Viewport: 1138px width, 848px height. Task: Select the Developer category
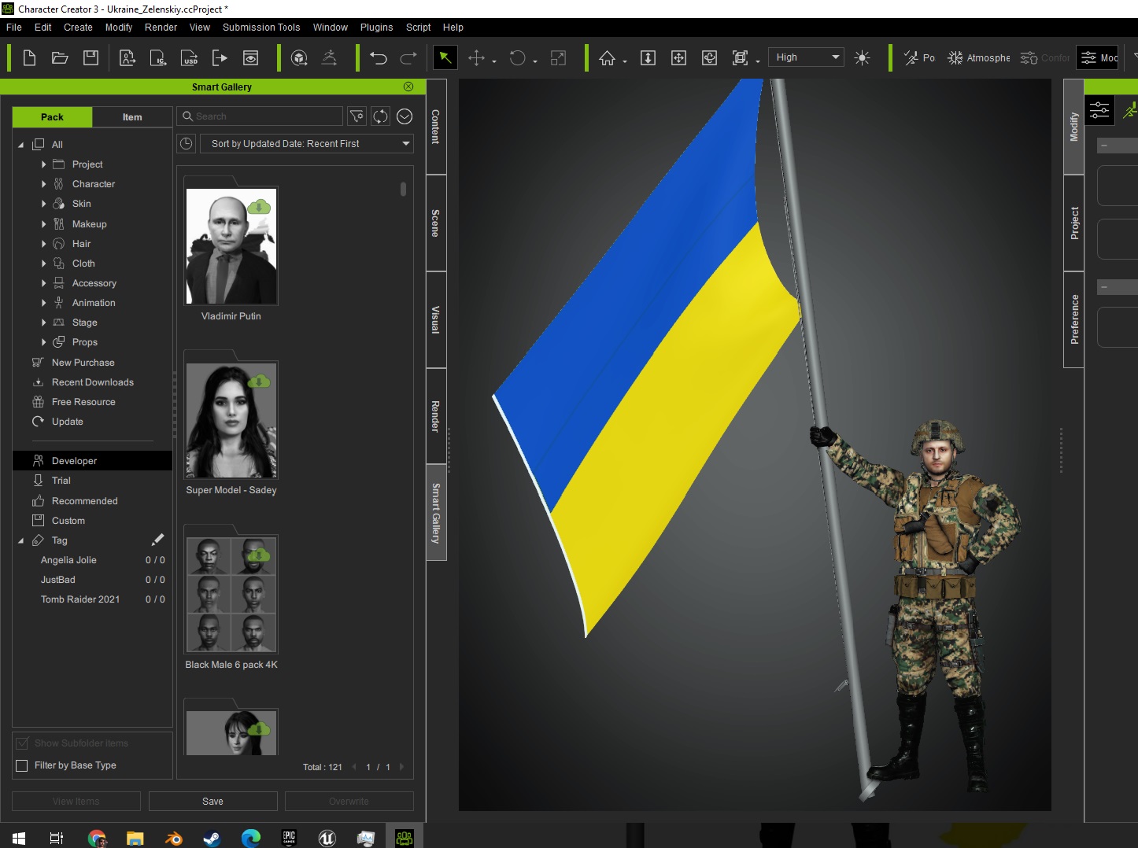92,461
